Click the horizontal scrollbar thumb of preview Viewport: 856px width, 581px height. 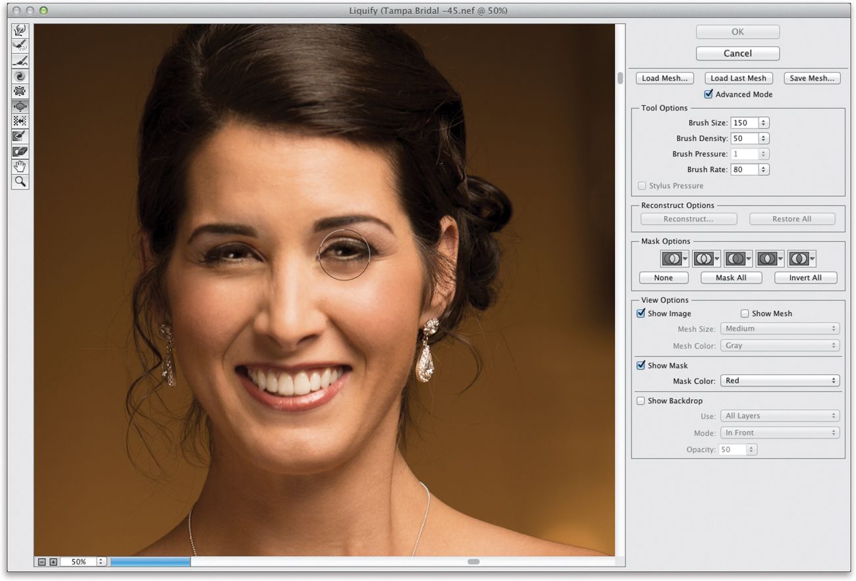coord(473,562)
